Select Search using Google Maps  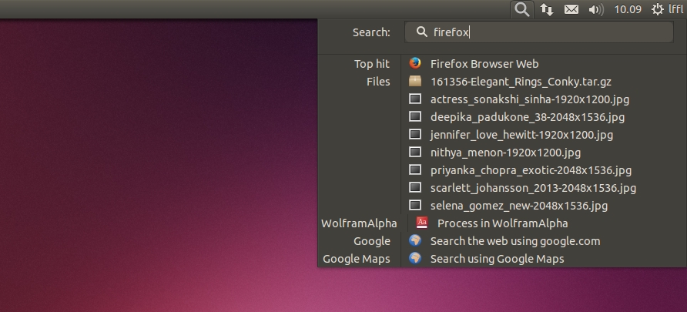point(497,259)
